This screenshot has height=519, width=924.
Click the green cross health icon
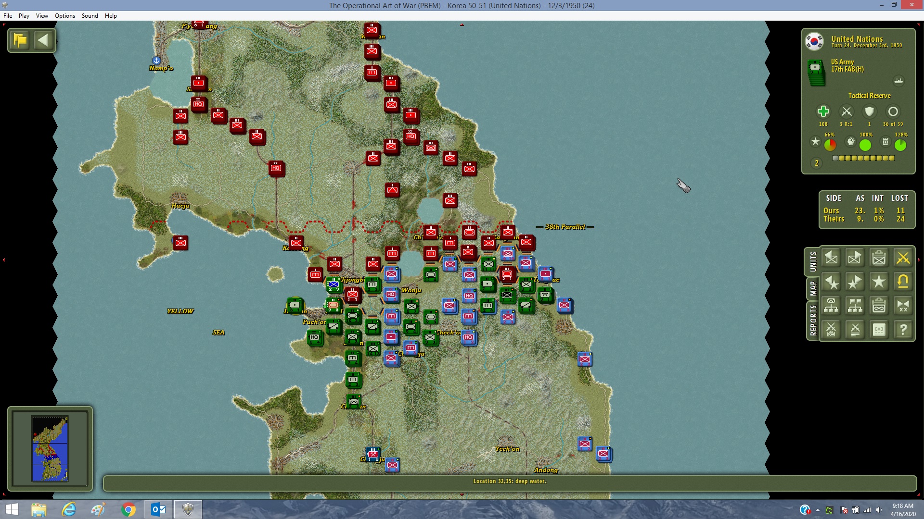(823, 111)
